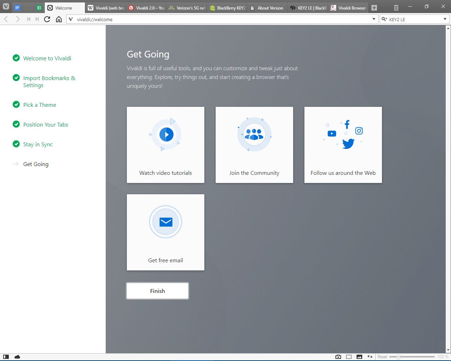
Task: Click the Finish button
Action: click(157, 291)
